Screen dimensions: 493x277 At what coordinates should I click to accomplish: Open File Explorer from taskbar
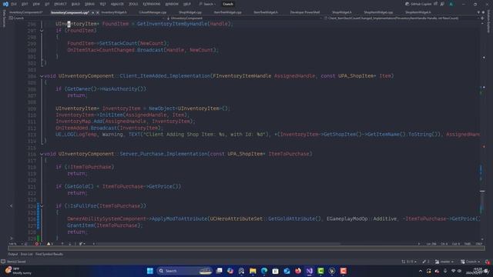pyautogui.click(x=253, y=271)
